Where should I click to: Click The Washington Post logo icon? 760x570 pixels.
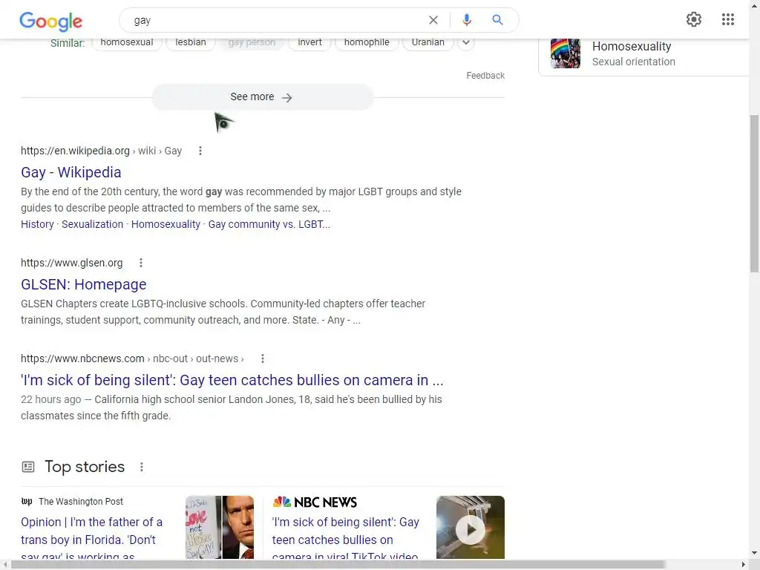pos(27,501)
